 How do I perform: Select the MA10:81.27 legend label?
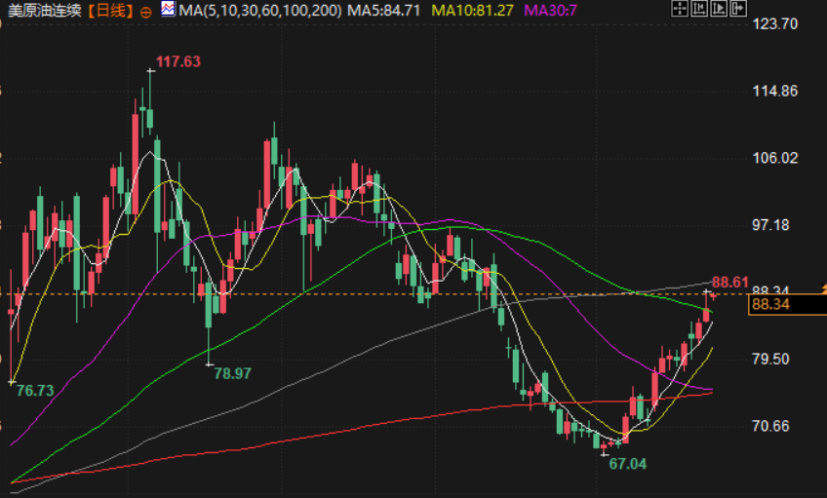[473, 10]
